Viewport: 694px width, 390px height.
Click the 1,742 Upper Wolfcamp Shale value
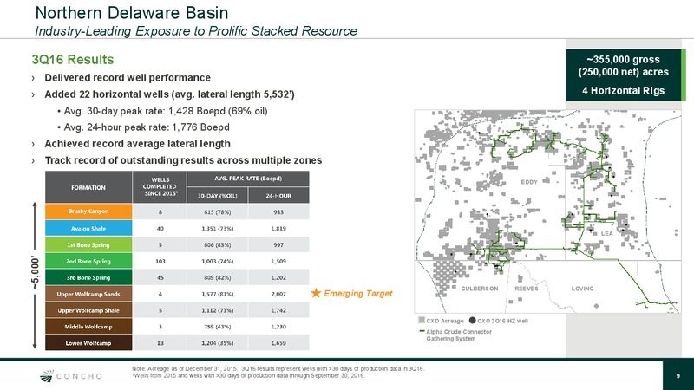278,310
